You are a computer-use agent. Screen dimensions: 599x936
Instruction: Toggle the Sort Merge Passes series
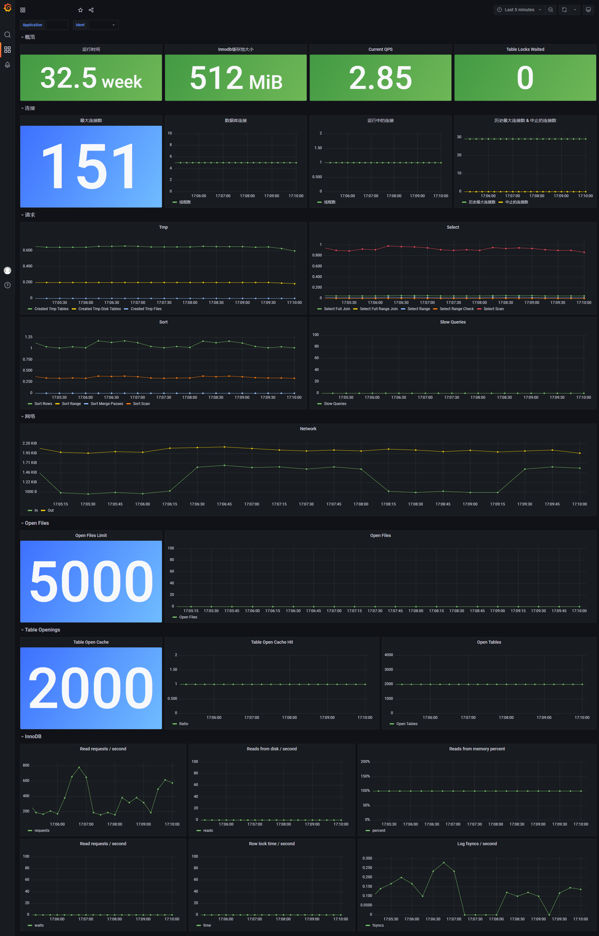pos(107,404)
